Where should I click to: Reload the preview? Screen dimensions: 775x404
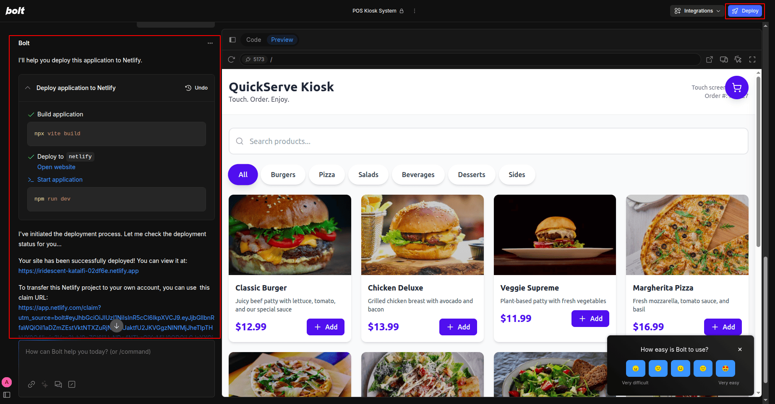[x=231, y=59]
